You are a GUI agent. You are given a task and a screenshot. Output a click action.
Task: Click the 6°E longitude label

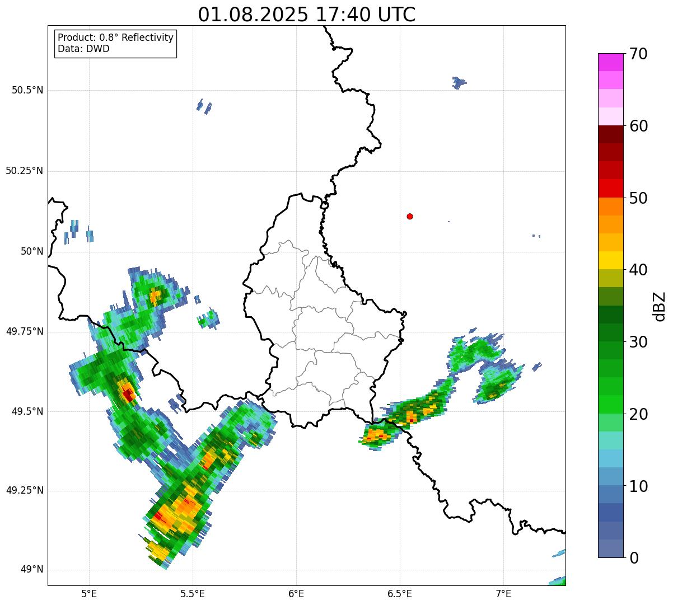click(296, 593)
